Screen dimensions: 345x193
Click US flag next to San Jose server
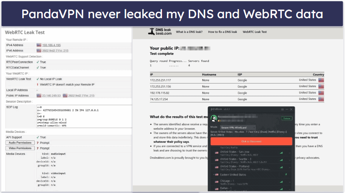[216, 153]
